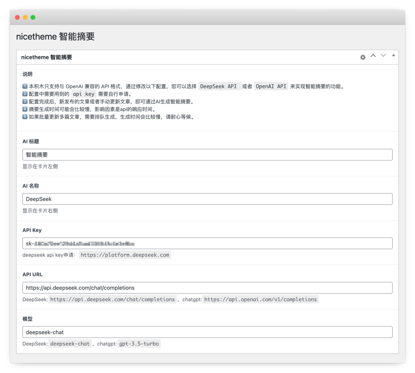Move the panel up with the up chevron

pyautogui.click(x=373, y=56)
